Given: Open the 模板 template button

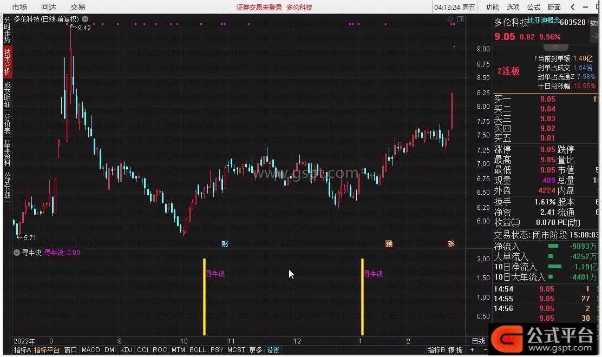Looking at the screenshot, I should click(456, 350).
